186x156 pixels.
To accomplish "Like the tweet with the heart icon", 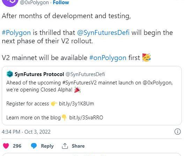I will coord(6,146).
